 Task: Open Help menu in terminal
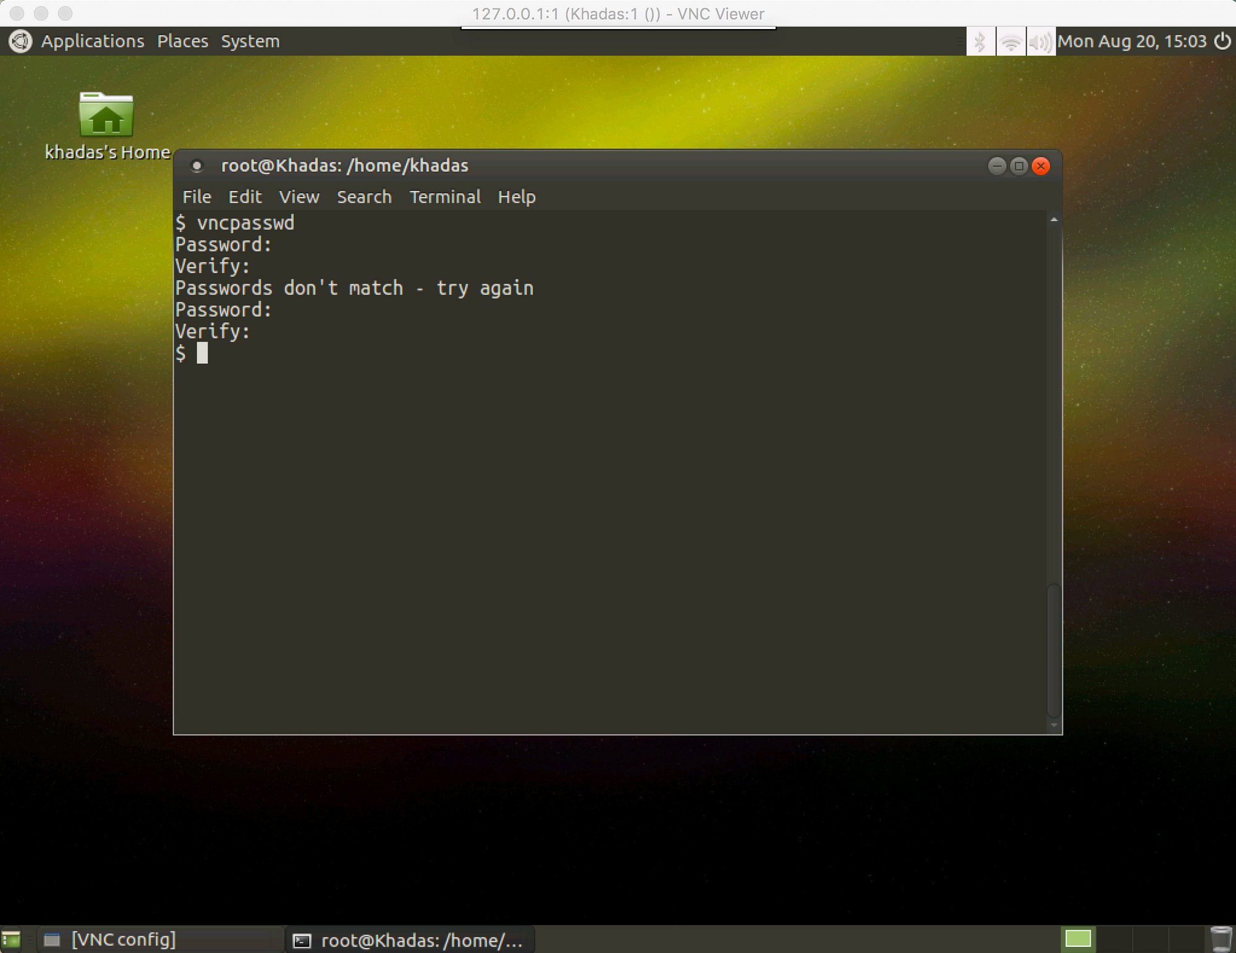point(516,196)
